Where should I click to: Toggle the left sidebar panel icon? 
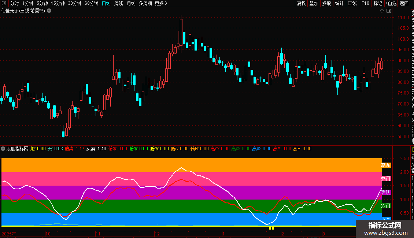pos(4,3)
